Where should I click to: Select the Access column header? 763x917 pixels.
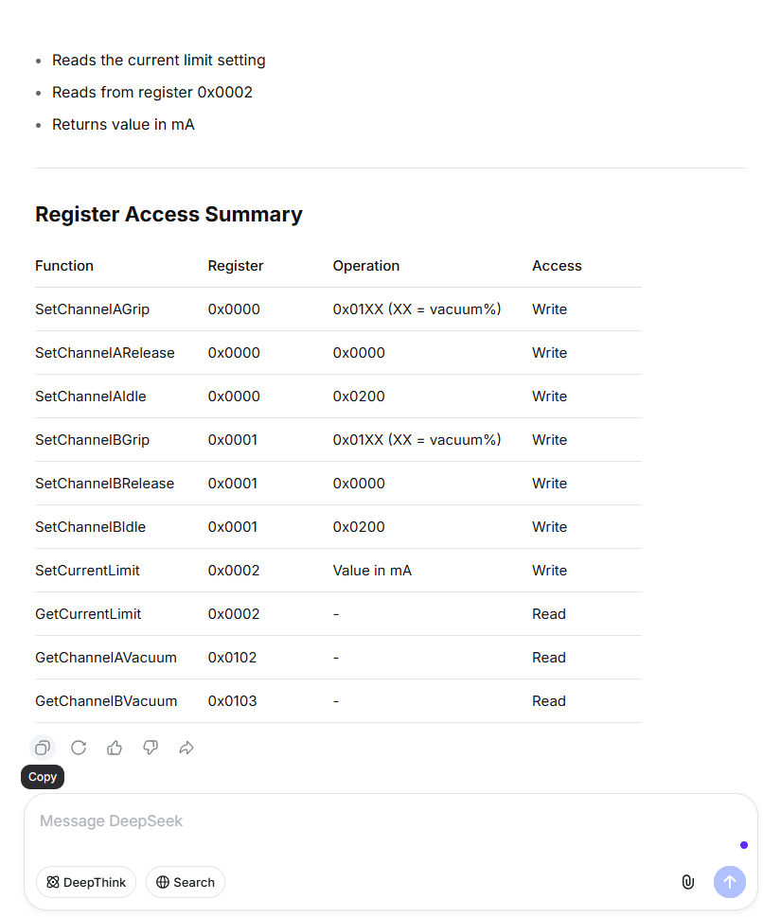pyautogui.click(x=557, y=266)
